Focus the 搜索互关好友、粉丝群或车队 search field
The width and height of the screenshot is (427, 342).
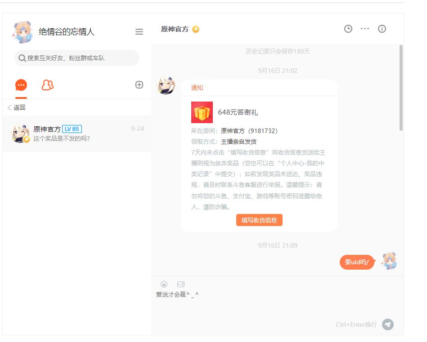pyautogui.click(x=77, y=58)
